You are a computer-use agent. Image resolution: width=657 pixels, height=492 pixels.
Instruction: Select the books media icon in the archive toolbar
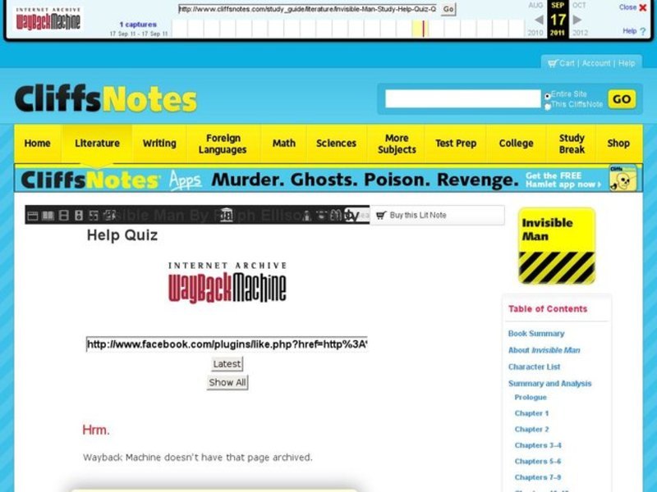coord(47,214)
